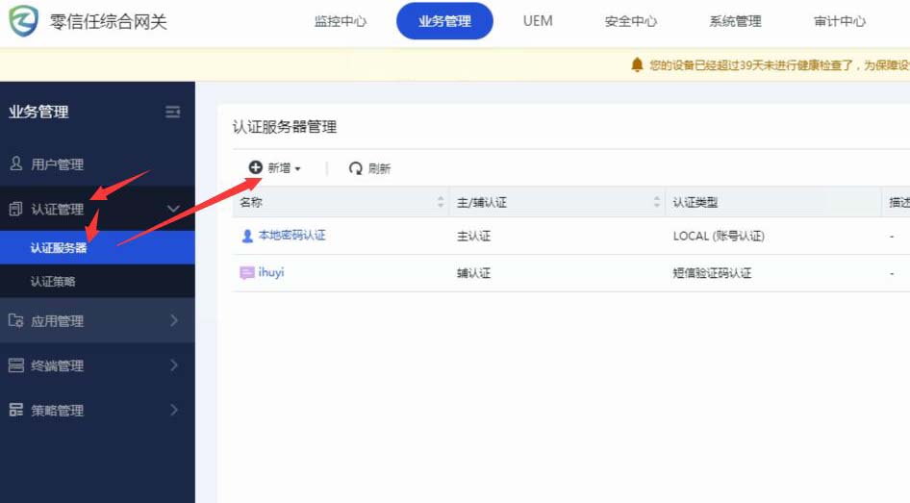
Task: Switch to the 监控中心 tab
Action: pos(341,21)
